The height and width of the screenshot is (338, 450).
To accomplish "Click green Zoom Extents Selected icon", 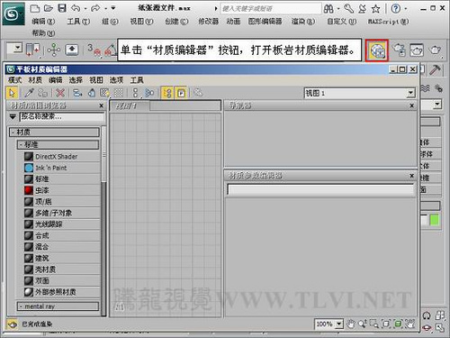I will point(398,324).
